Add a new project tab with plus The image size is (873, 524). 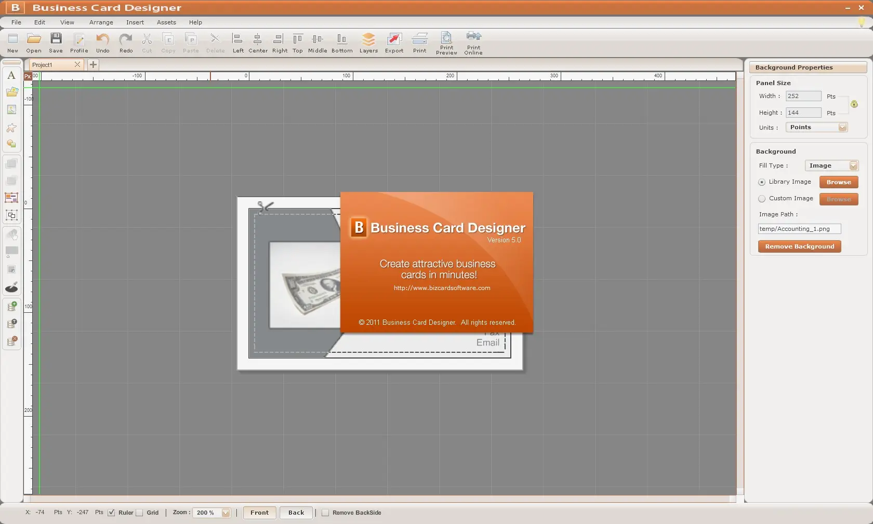[93, 65]
